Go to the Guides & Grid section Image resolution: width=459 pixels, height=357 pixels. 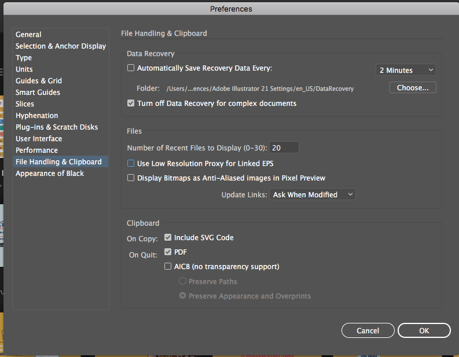click(x=39, y=81)
